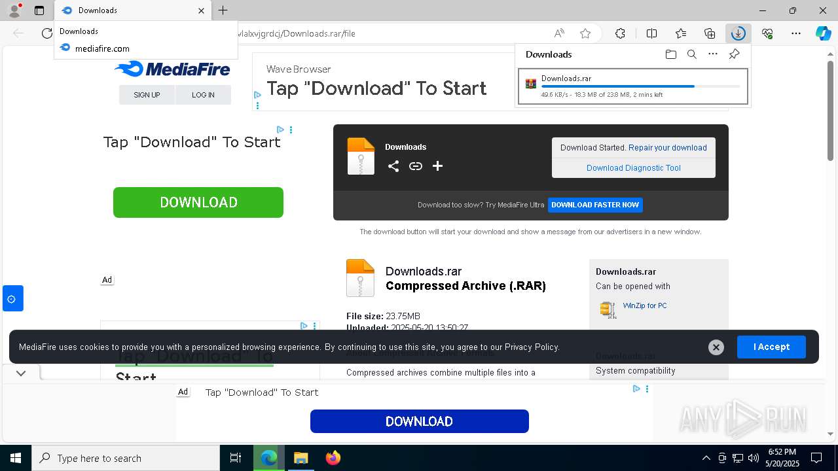
Task: Click the taskbar search box
Action: (x=126, y=458)
